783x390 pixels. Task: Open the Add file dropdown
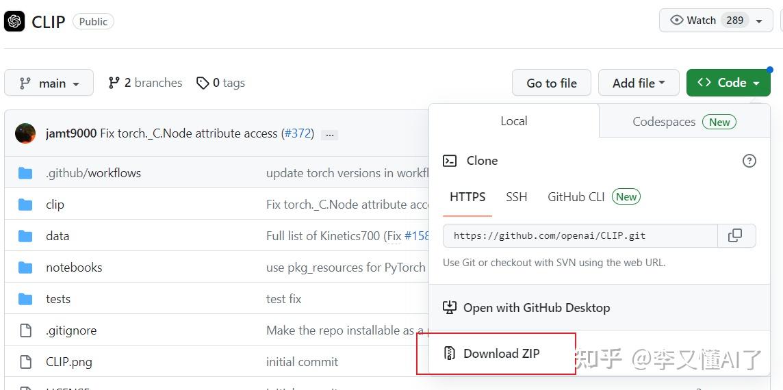[638, 83]
